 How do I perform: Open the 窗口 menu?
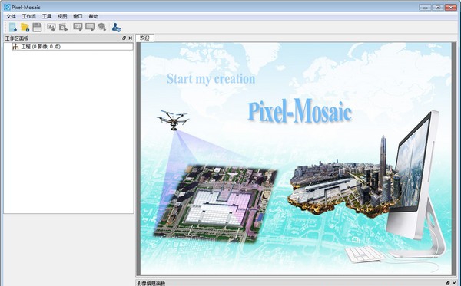(78, 16)
